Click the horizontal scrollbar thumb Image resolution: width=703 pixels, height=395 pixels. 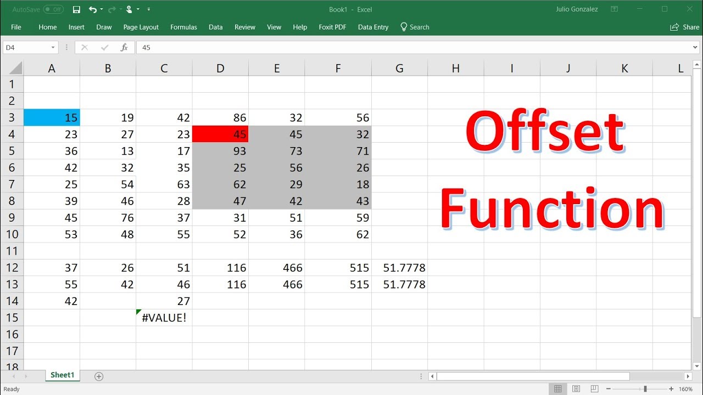point(533,376)
